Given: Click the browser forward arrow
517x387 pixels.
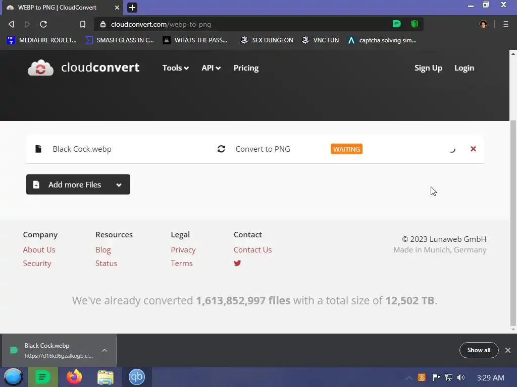Looking at the screenshot, I should pyautogui.click(x=27, y=24).
